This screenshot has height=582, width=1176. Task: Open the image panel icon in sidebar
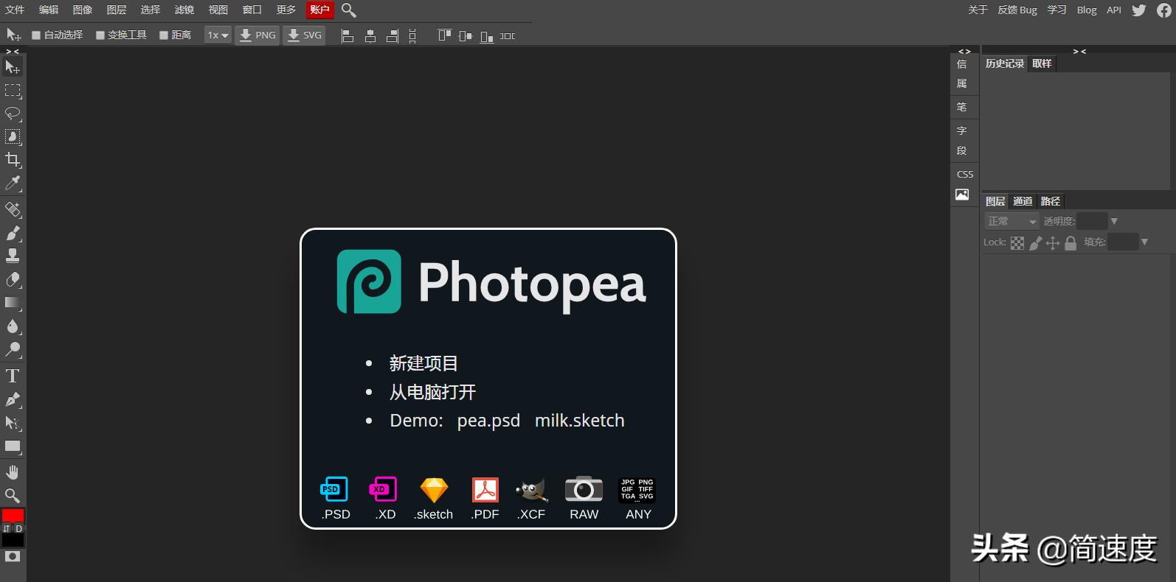pyautogui.click(x=962, y=194)
